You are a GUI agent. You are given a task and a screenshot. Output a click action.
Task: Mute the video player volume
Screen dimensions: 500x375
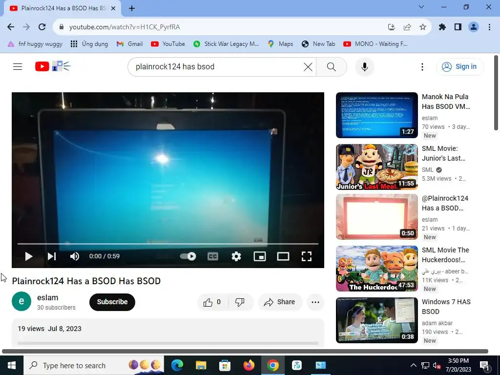point(75,256)
